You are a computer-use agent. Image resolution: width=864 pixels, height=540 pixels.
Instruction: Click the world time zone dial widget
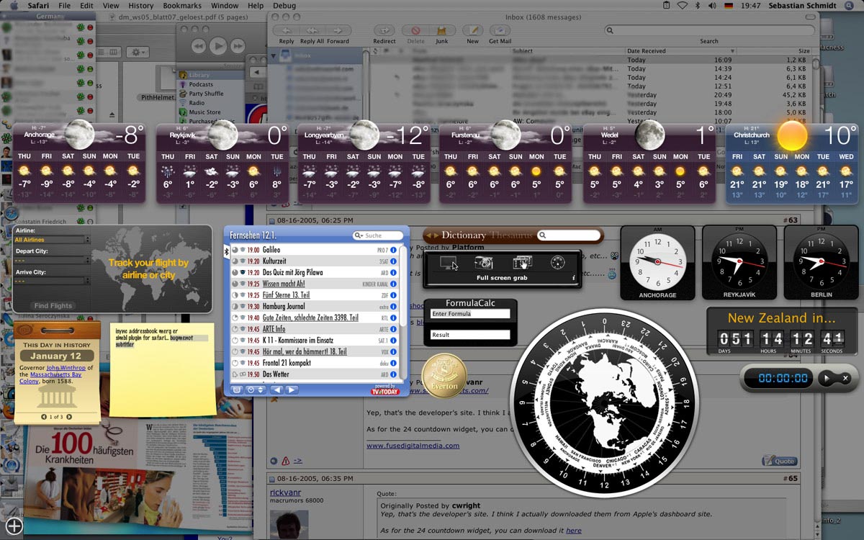[604, 402]
